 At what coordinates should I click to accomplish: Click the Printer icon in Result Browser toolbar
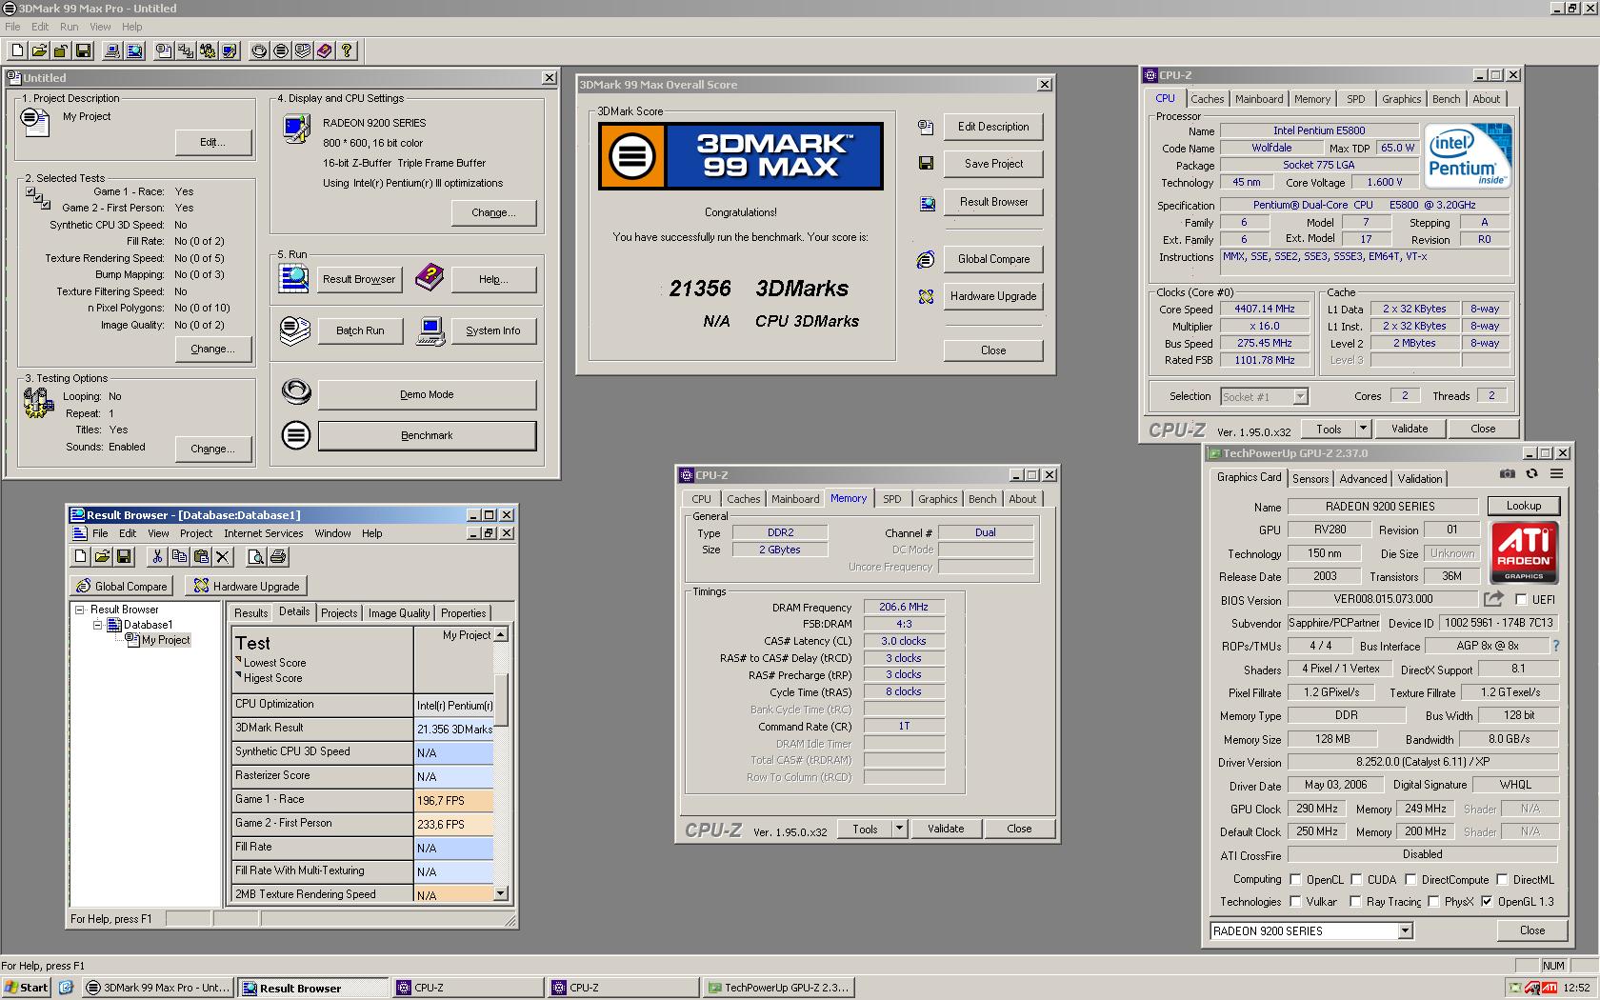tap(277, 556)
